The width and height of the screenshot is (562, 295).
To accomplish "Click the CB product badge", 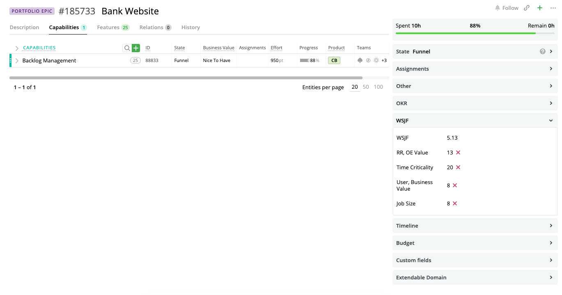I will point(334,60).
